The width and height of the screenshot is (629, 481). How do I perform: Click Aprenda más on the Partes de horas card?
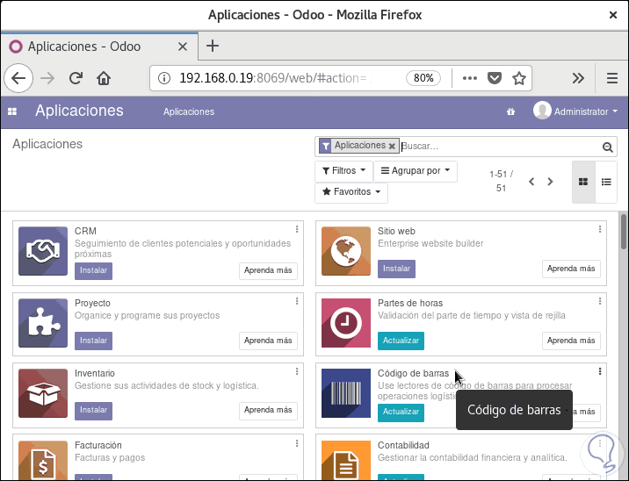[571, 341]
